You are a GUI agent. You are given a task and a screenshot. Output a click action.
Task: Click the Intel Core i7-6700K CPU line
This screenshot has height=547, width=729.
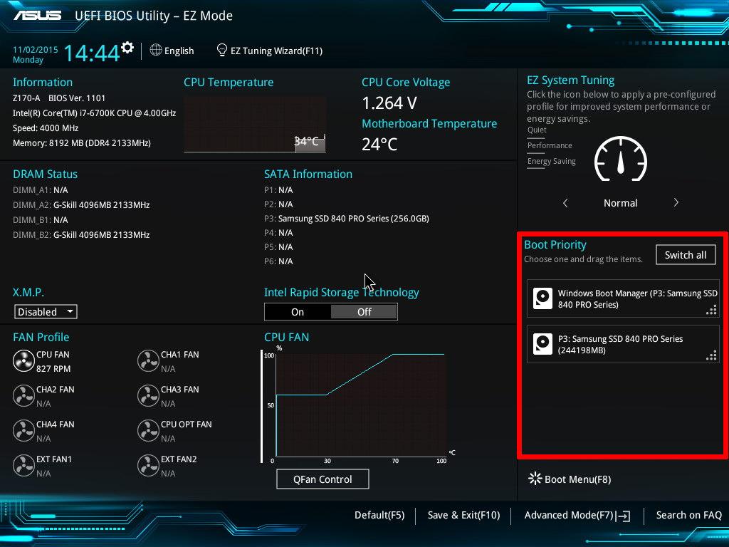pos(95,113)
